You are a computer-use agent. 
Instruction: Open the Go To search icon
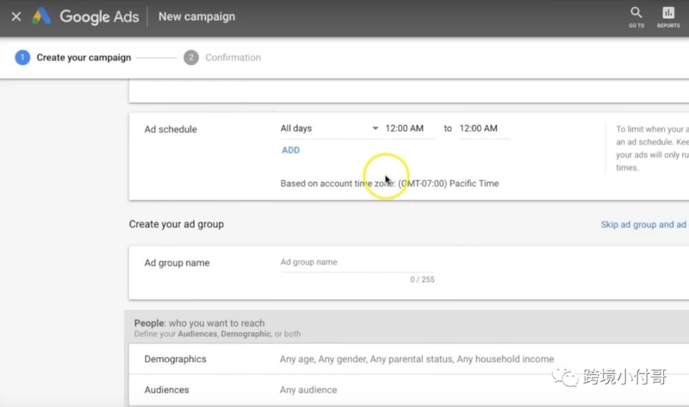pyautogui.click(x=636, y=17)
